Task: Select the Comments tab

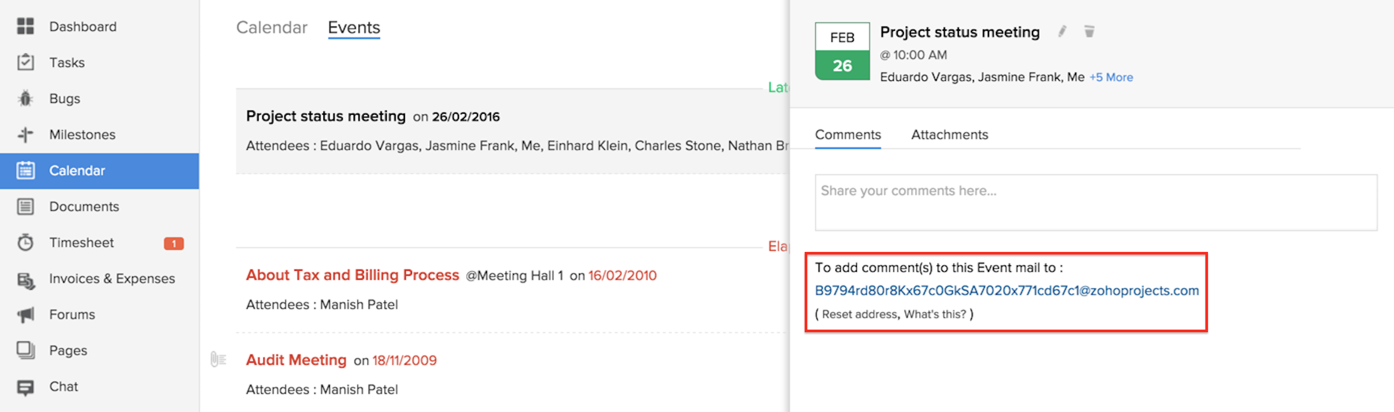Action: (x=847, y=135)
